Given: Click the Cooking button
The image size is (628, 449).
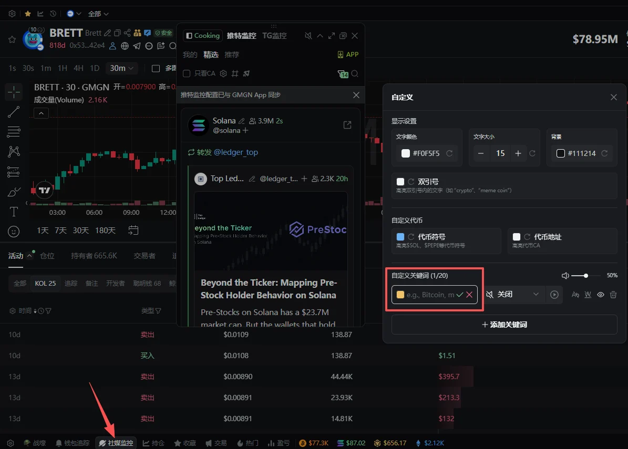Looking at the screenshot, I should click(203, 36).
